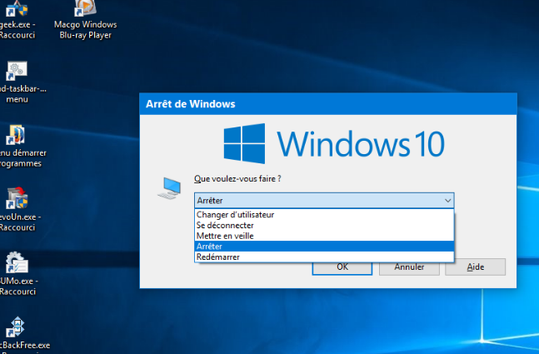Confirm with the OK button
Image resolution: width=539 pixels, height=354 pixels.
point(342,268)
